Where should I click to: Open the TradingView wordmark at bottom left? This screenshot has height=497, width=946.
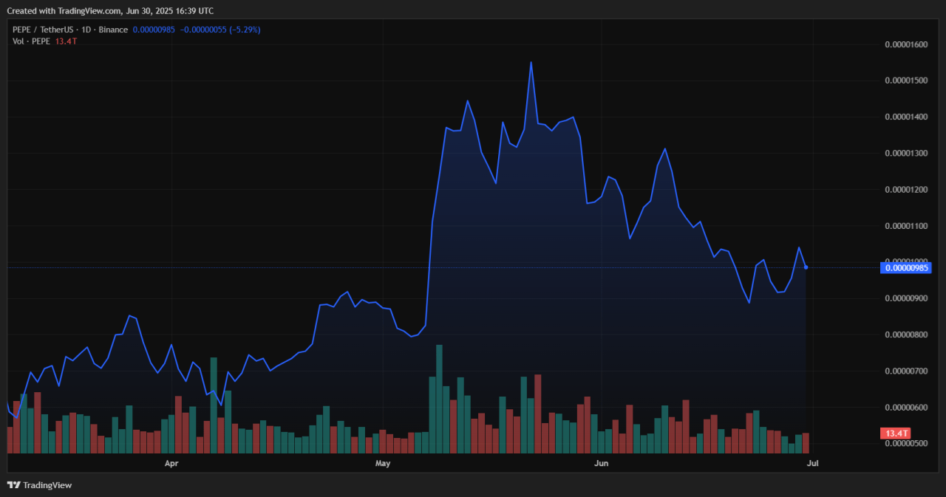(47, 485)
